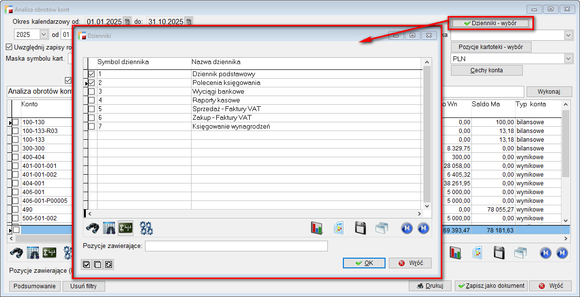Confirm selection with the OK button
The height and width of the screenshot is (297, 580).
(364, 263)
